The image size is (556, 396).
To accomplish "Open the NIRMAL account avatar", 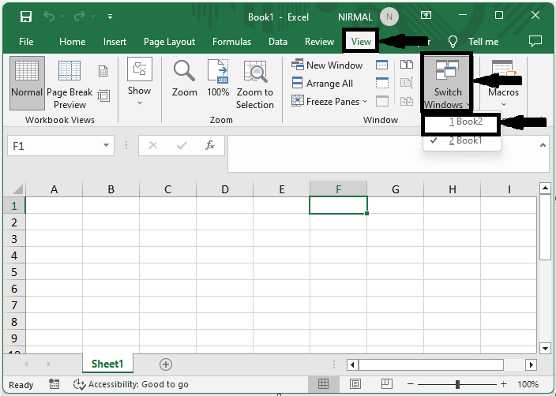I will pos(389,17).
